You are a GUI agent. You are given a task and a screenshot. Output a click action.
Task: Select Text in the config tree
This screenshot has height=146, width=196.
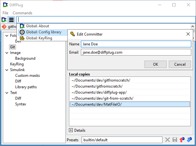[x=13, y=93]
